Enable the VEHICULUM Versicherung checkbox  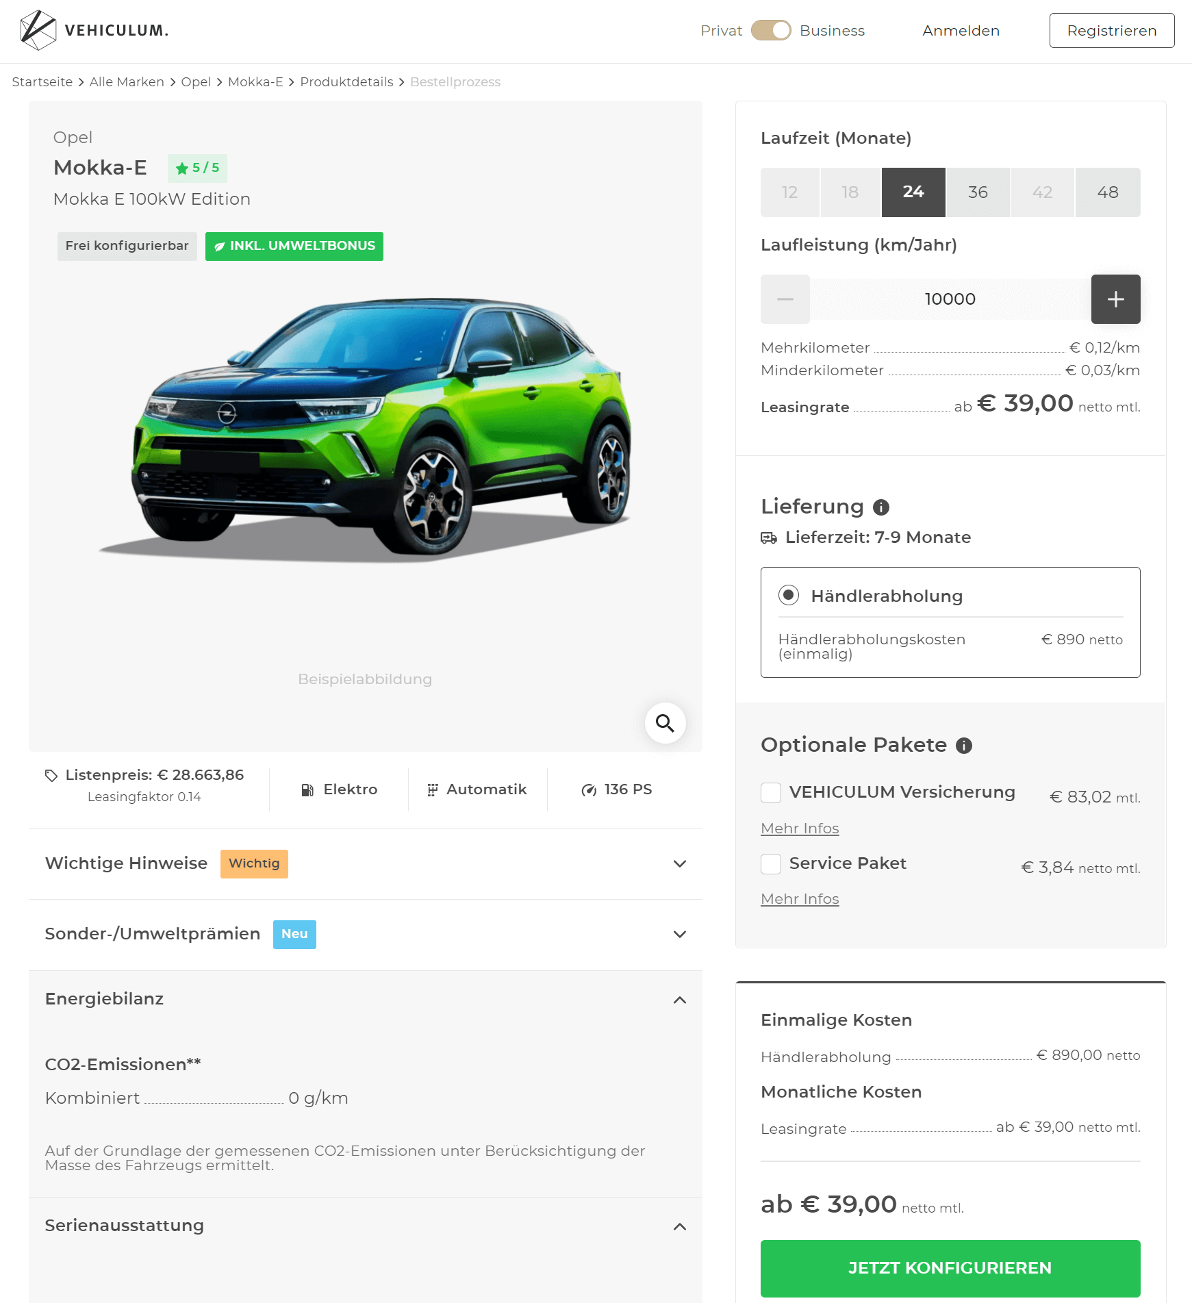click(771, 793)
